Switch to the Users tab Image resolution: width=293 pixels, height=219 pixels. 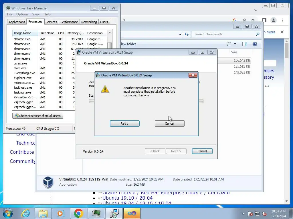[x=104, y=22]
